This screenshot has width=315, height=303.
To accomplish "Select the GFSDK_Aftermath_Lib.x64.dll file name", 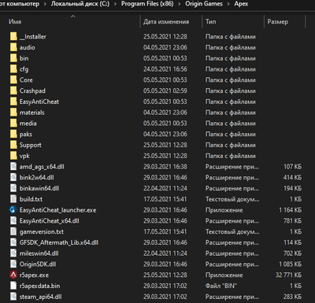I will [59, 242].
